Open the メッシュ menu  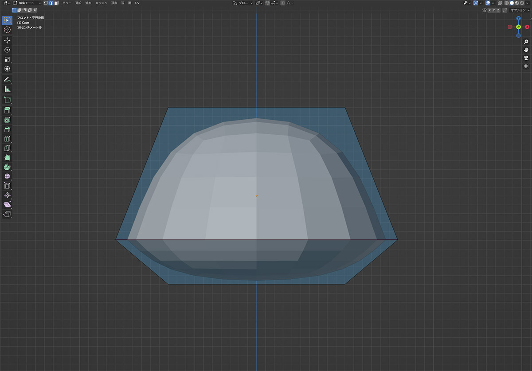click(x=101, y=3)
